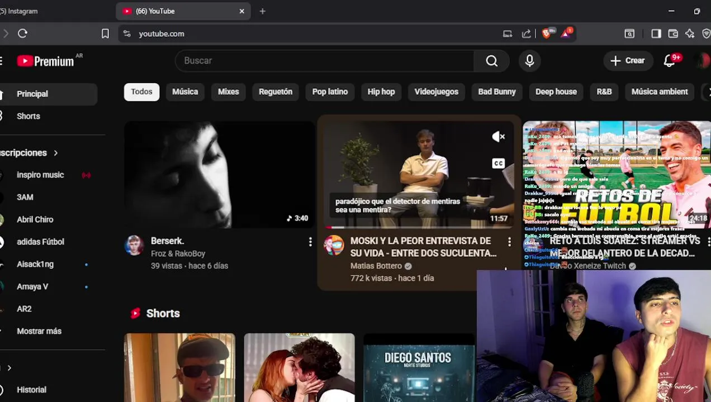Select the Reguetón filter chip

pyautogui.click(x=276, y=92)
